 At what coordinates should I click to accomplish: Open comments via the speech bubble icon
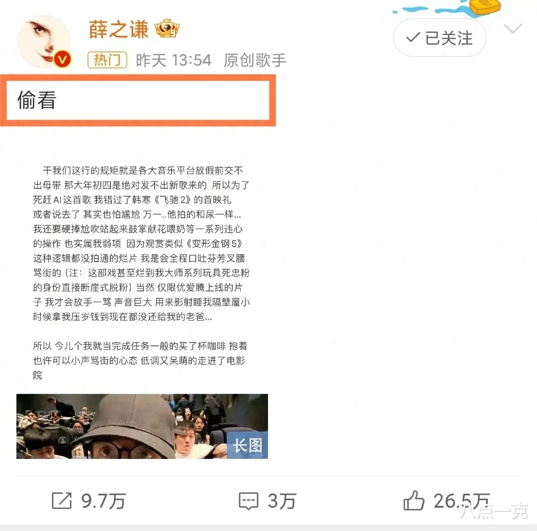(248, 501)
